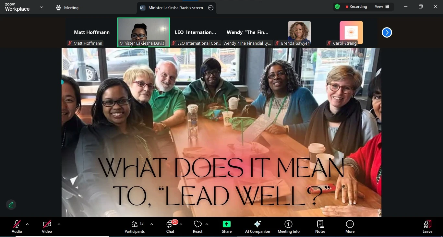The image size is (443, 237).
Task: Click the green security shield icon
Action: pyautogui.click(x=337, y=6)
